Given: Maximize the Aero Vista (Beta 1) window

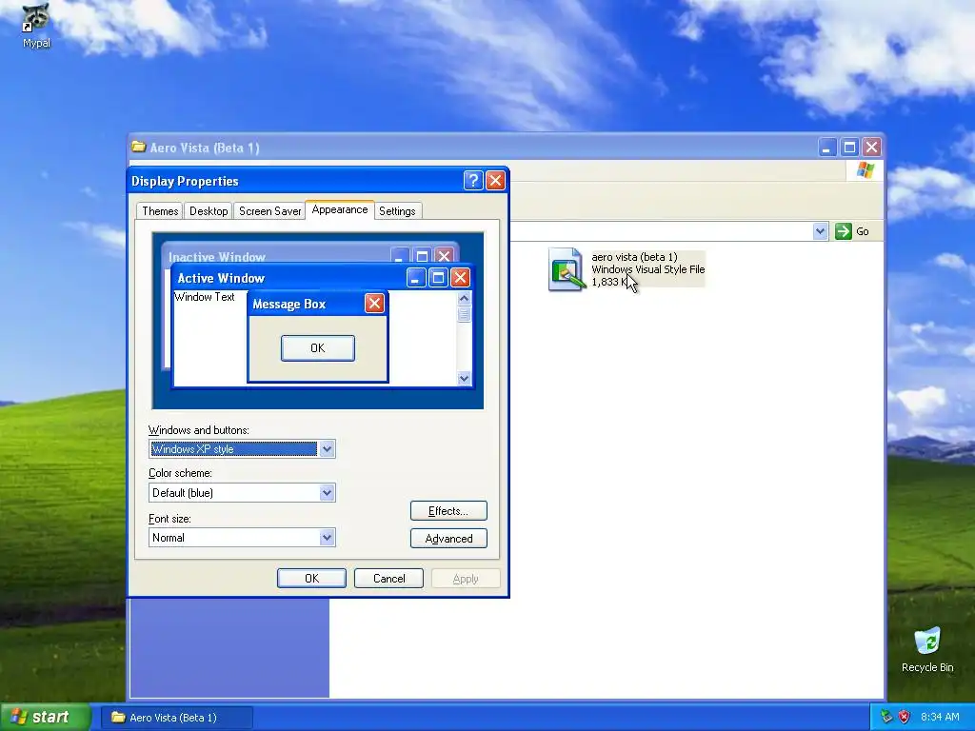Looking at the screenshot, I should point(849,148).
